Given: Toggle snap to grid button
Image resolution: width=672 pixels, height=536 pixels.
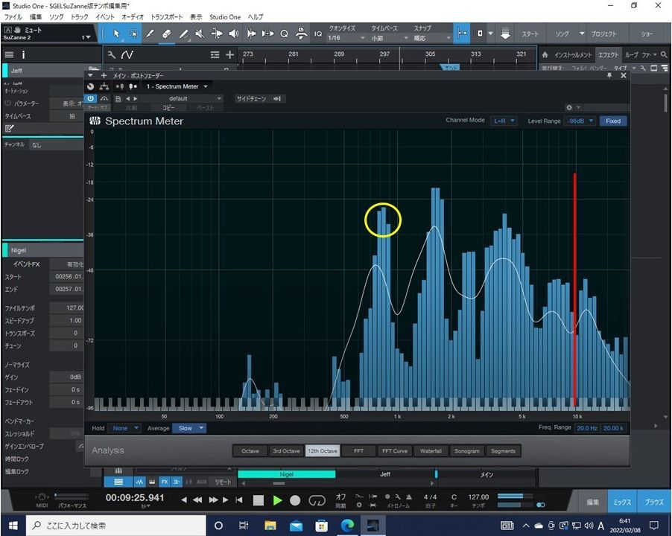Looking at the screenshot, I should click(462, 33).
